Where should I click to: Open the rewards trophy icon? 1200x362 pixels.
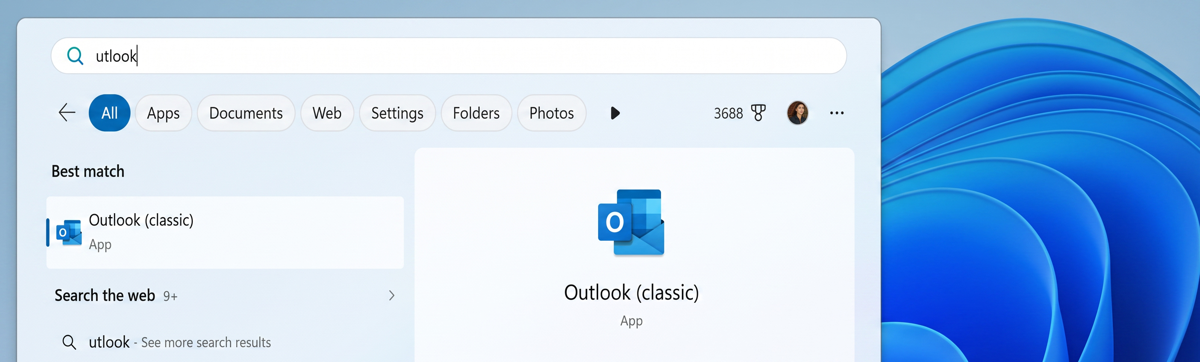(758, 113)
